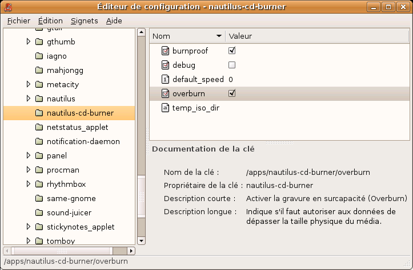This screenshot has width=413, height=270.
Task: Click the pane divider handle below key list
Action: click(x=279, y=142)
